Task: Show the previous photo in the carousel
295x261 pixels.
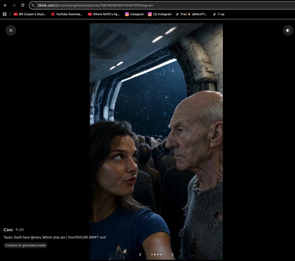Action: pos(140,254)
